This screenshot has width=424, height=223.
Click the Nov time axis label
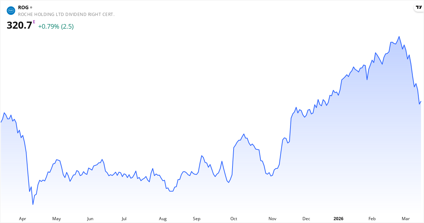pyautogui.click(x=272, y=219)
